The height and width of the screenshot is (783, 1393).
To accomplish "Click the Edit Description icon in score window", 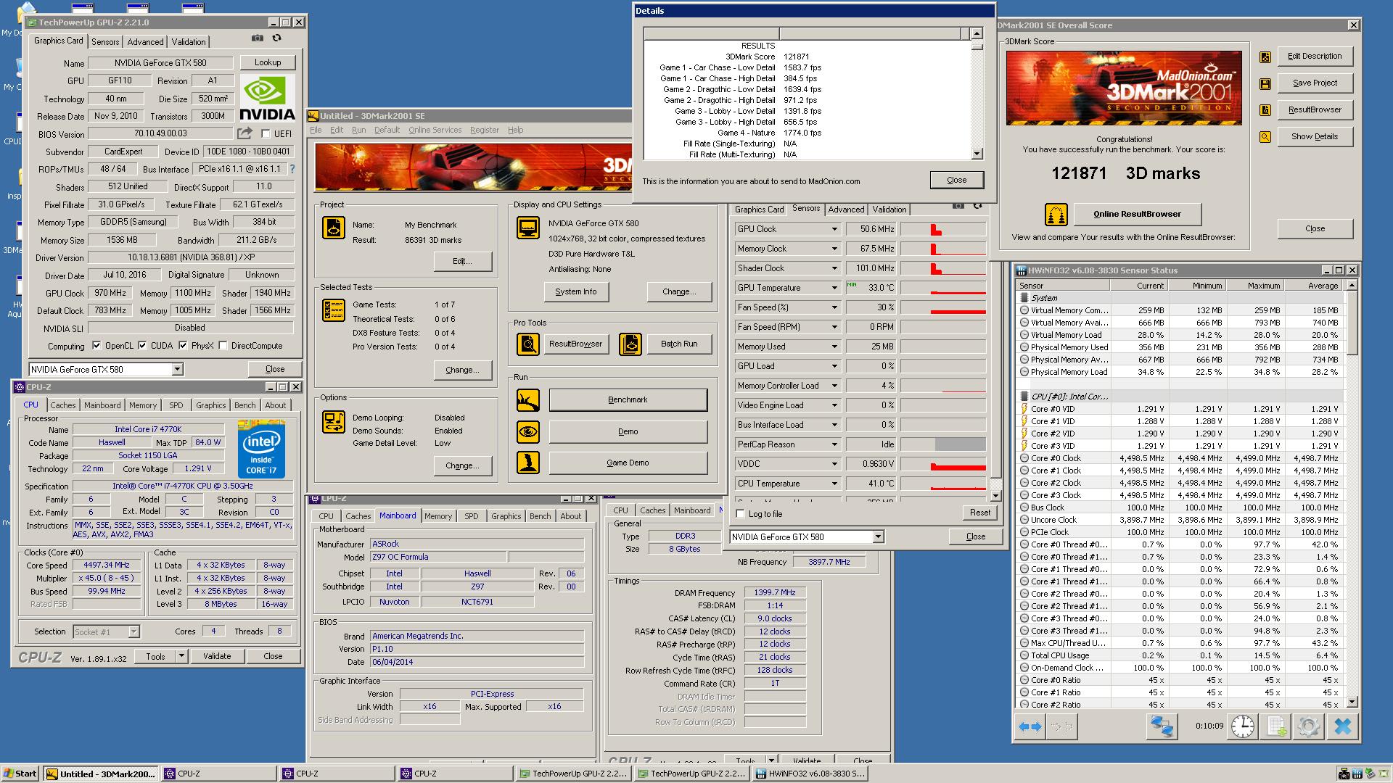I will tap(1265, 57).
